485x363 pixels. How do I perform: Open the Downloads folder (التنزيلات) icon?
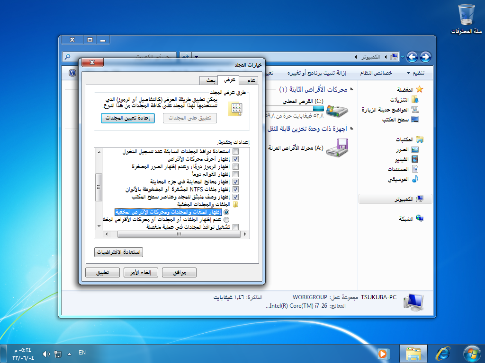tap(415, 99)
